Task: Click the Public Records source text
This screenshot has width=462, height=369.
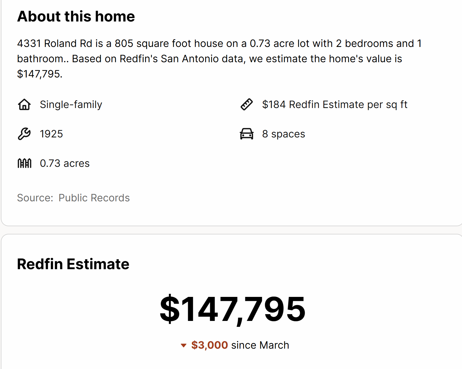Action: point(94,198)
